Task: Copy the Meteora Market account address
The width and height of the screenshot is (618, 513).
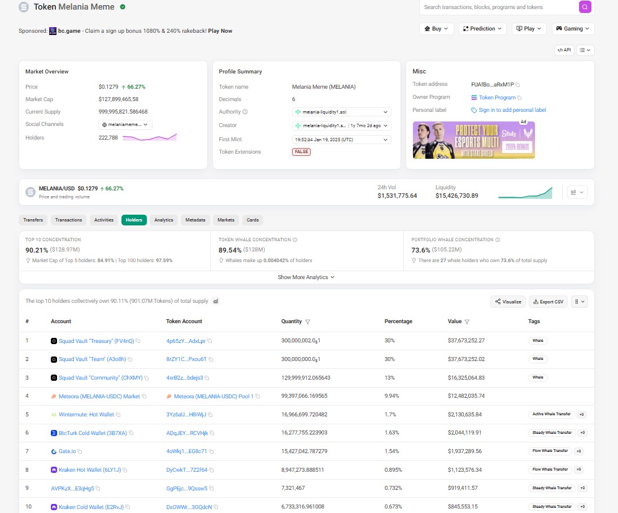Action: (x=144, y=396)
